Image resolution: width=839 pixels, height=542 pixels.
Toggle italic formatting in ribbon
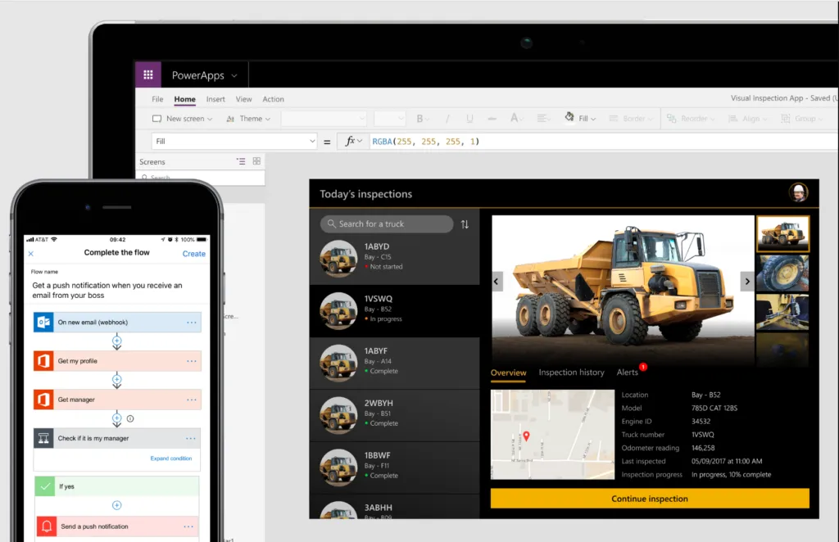[x=447, y=119]
